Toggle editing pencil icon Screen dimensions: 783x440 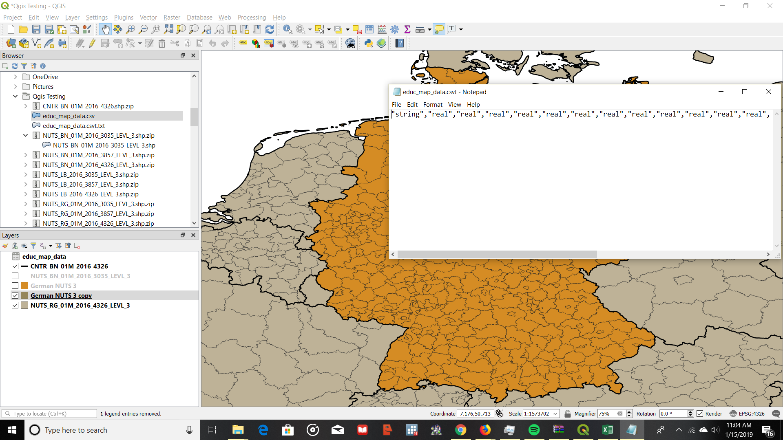point(92,43)
